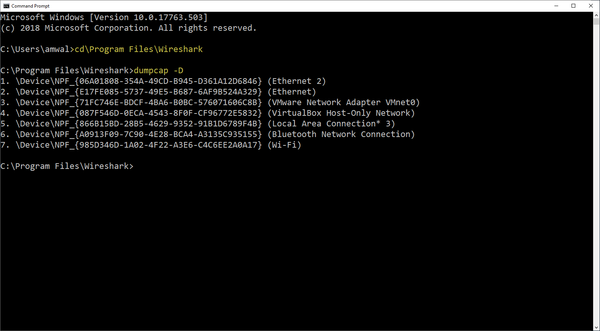Click the cd\Program Files\Wireshark command text
600x331 pixels.
pos(139,49)
